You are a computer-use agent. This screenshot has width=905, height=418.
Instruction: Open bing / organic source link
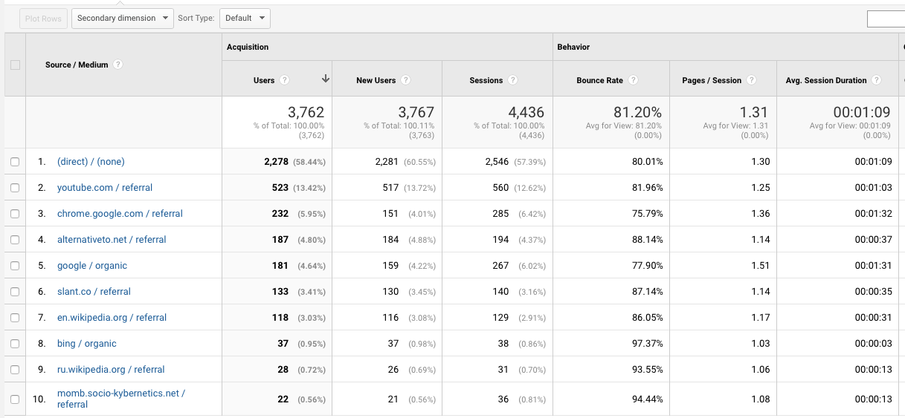(87, 344)
